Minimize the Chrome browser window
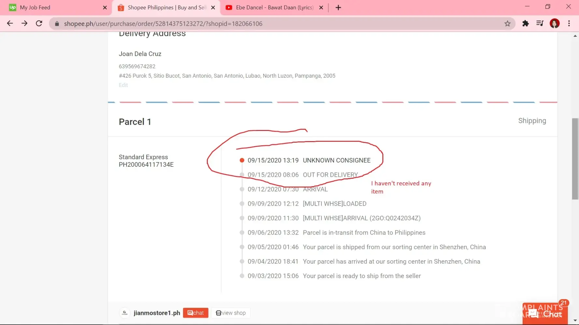 (527, 7)
